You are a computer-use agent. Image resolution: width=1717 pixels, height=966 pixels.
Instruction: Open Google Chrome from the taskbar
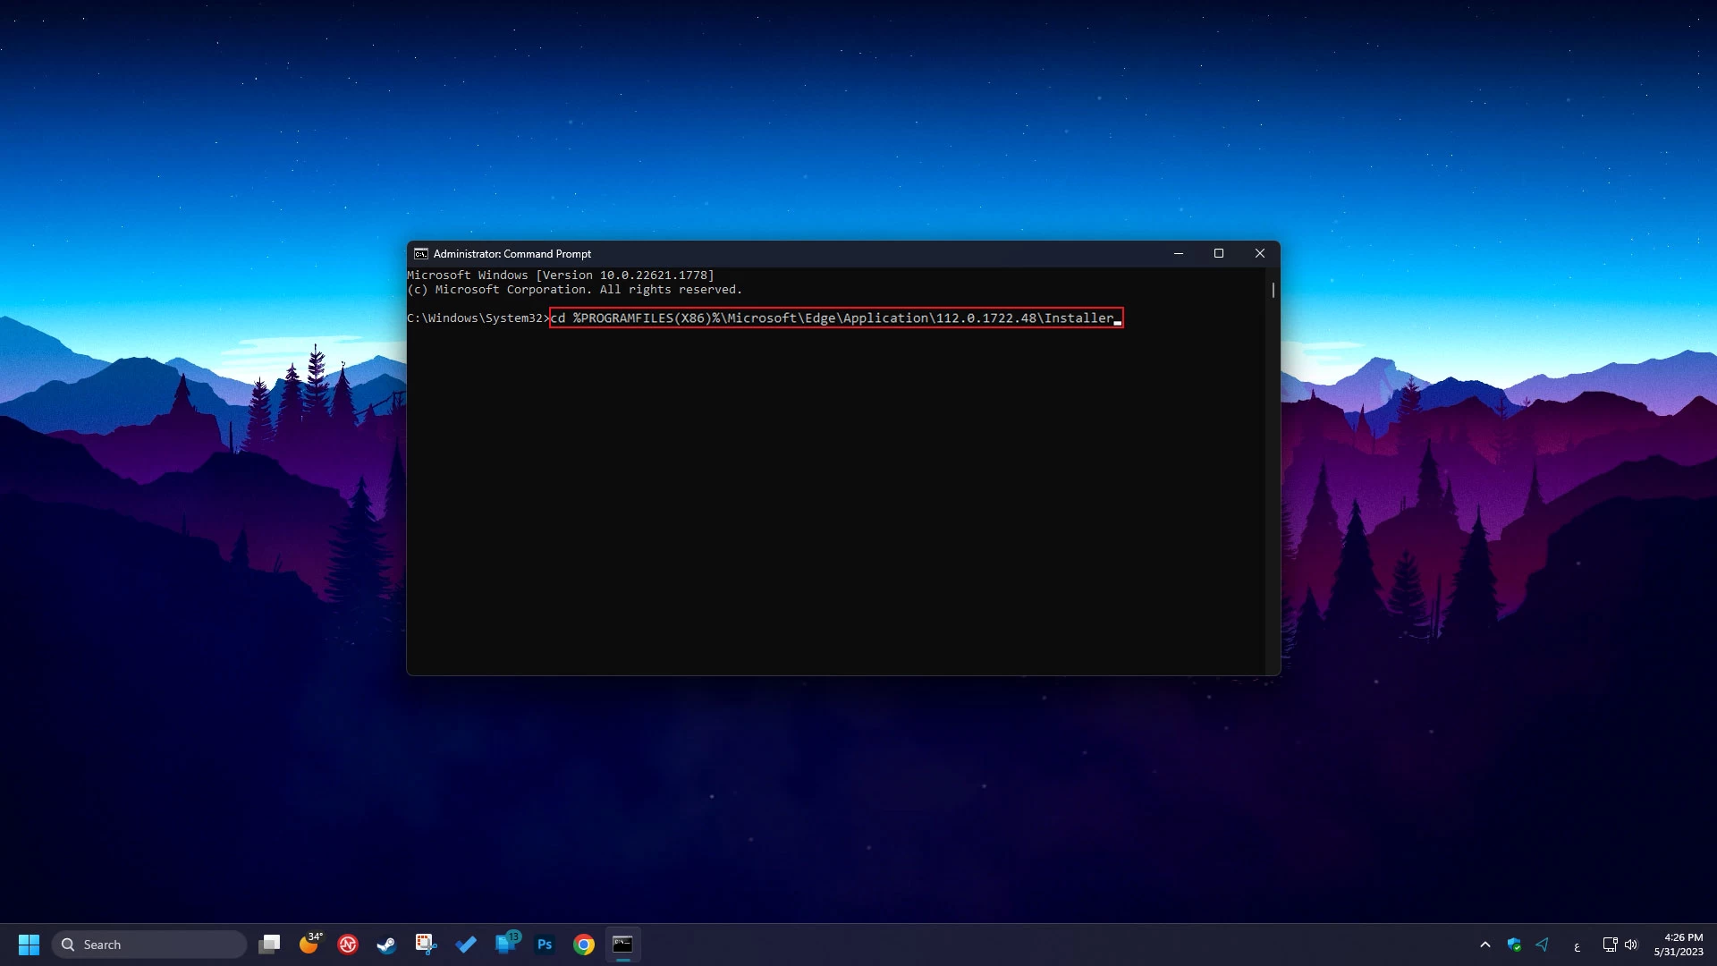[x=584, y=945]
